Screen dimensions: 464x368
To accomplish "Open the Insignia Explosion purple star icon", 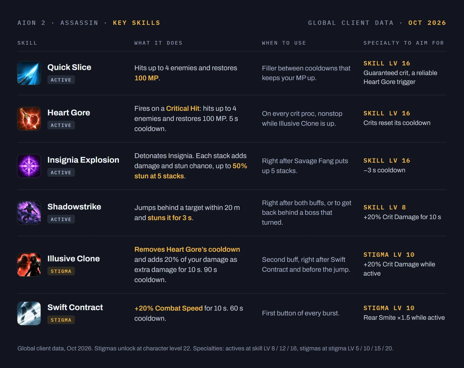I will point(29,166).
